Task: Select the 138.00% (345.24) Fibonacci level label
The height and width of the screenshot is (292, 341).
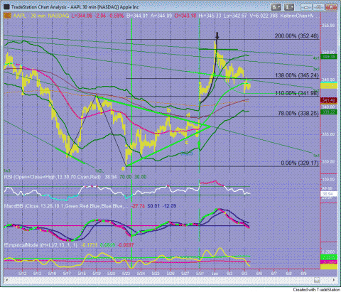Action: pos(297,75)
